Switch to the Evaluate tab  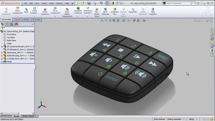(x=36, y=20)
